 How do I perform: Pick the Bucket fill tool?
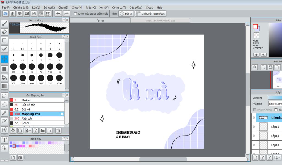(x=4, y=77)
